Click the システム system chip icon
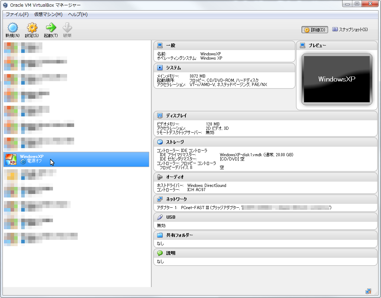The image size is (381, 298). tap(160, 68)
